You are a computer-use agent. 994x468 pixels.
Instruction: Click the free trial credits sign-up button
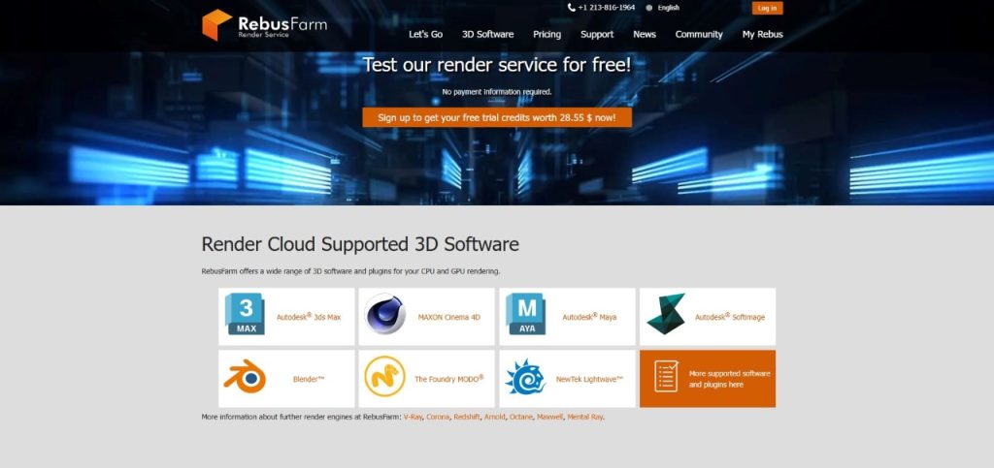point(497,117)
